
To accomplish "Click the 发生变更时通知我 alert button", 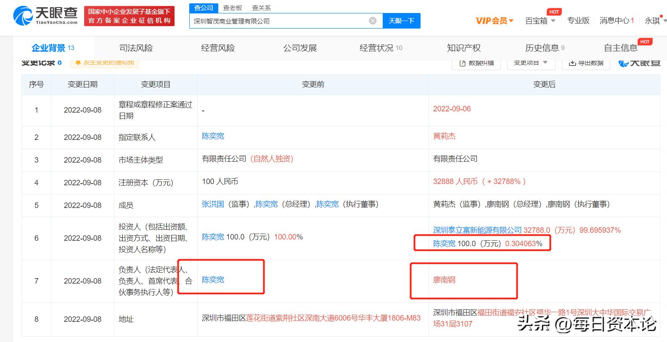I will coord(104,63).
